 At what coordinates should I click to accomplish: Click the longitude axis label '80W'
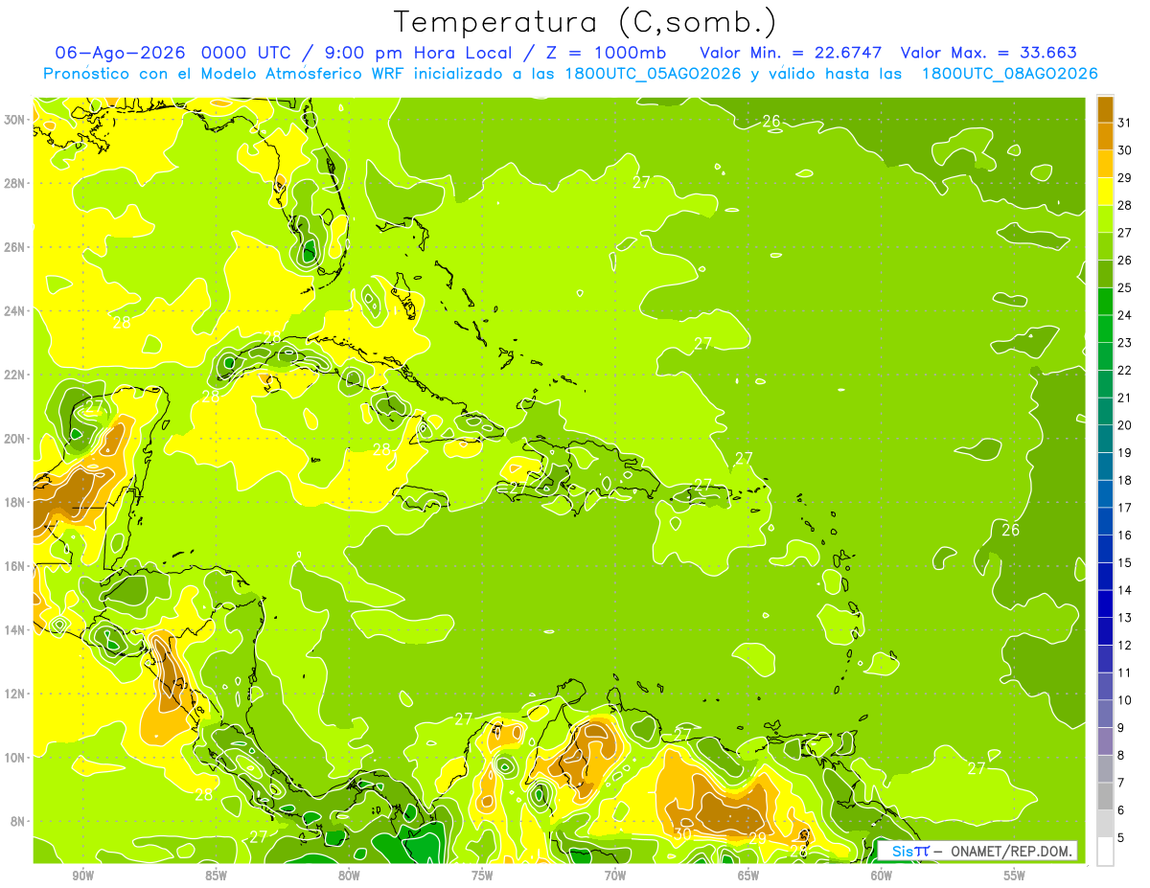349,876
